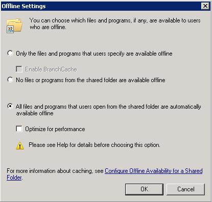Image resolution: width=212 pixels, height=202 pixels.
Task: Enable the Optimize for performance checkbox
Action: (19, 129)
